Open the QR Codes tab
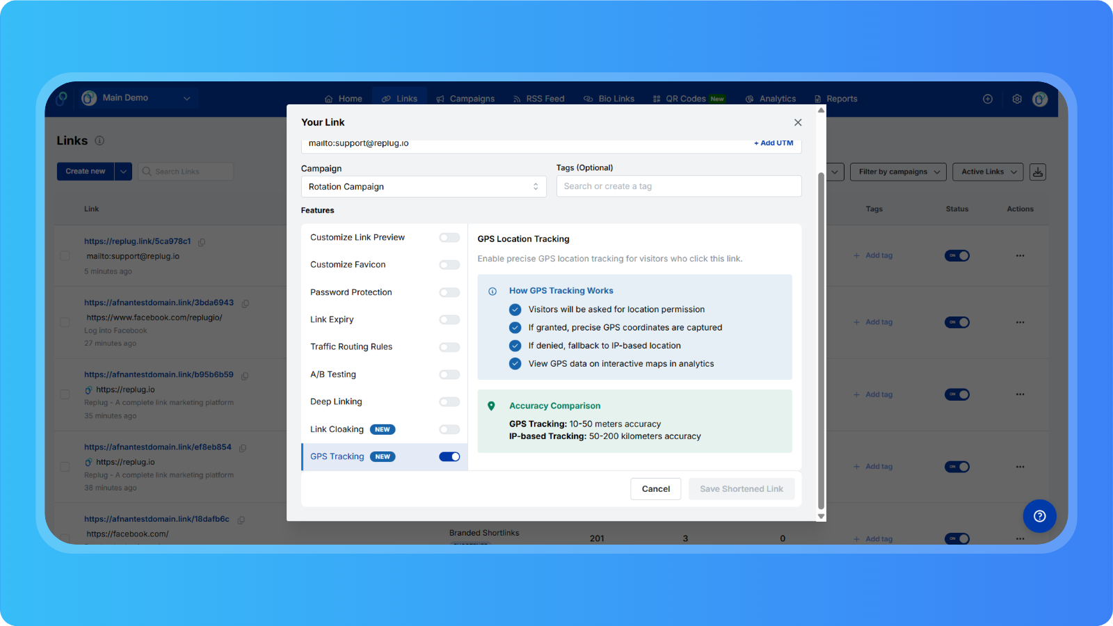This screenshot has height=626, width=1113. 685,99
